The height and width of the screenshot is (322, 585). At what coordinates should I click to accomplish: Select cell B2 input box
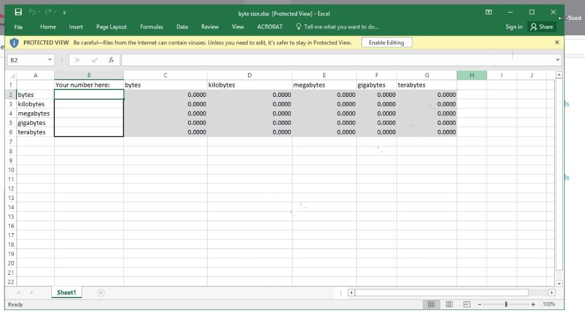pos(89,95)
